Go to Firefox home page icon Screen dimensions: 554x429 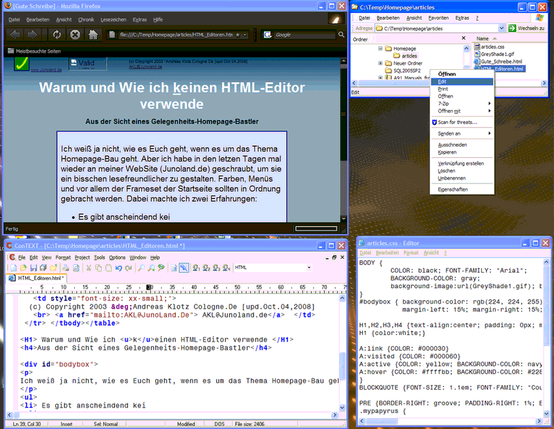[x=93, y=34]
